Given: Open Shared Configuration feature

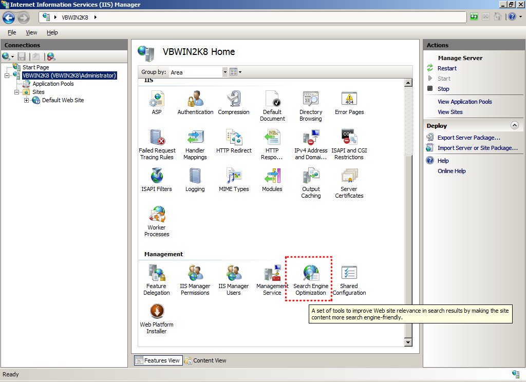Looking at the screenshot, I should 349,280.
